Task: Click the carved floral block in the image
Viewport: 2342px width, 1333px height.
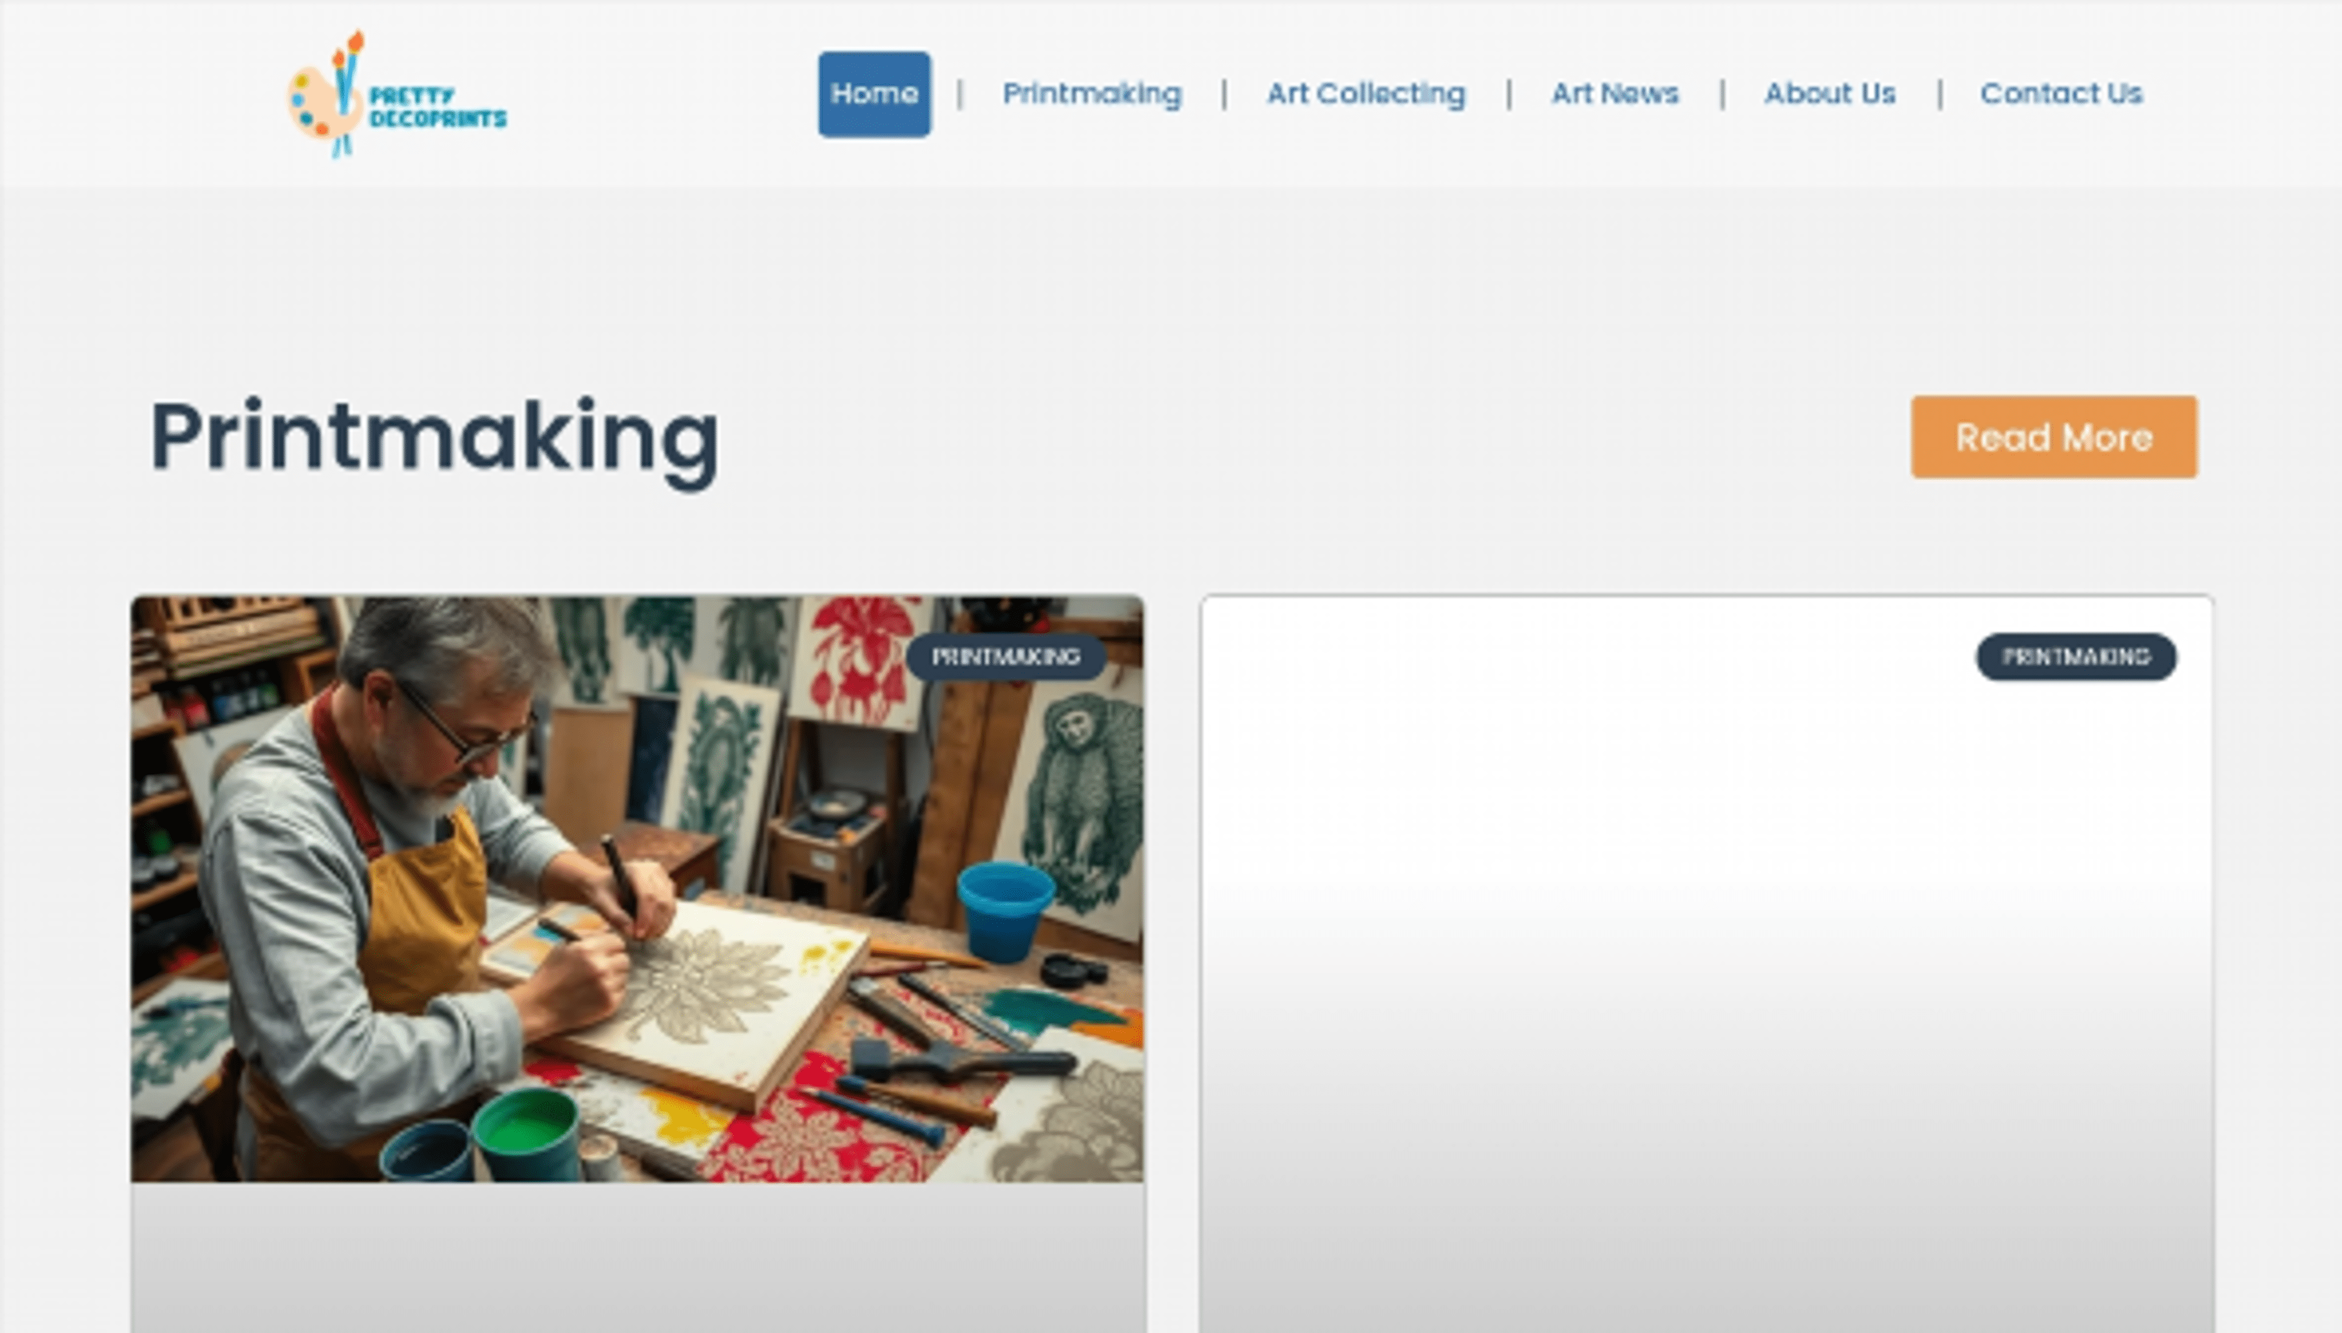Action: [705, 998]
